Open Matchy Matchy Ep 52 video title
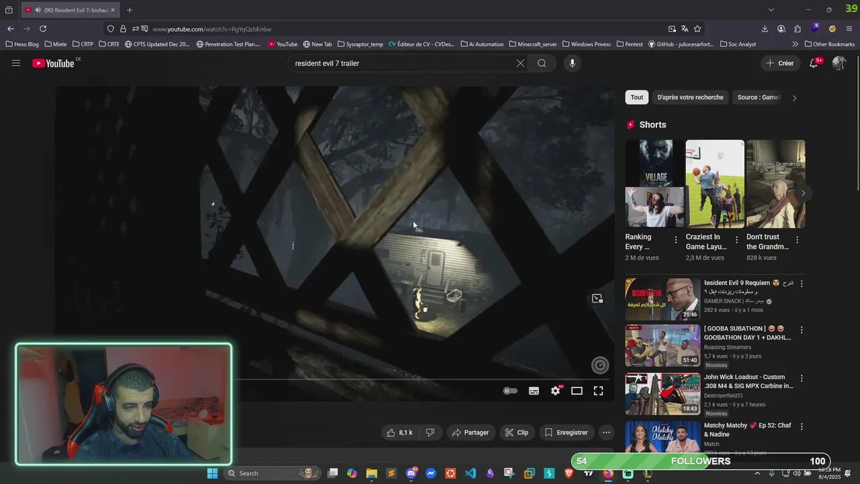This screenshot has height=484, width=860. pyautogui.click(x=748, y=430)
